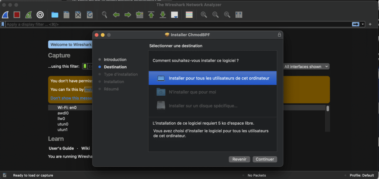The image size is (379, 179).
Task: Select Résumé step in installer sidebar
Action: [111, 89]
